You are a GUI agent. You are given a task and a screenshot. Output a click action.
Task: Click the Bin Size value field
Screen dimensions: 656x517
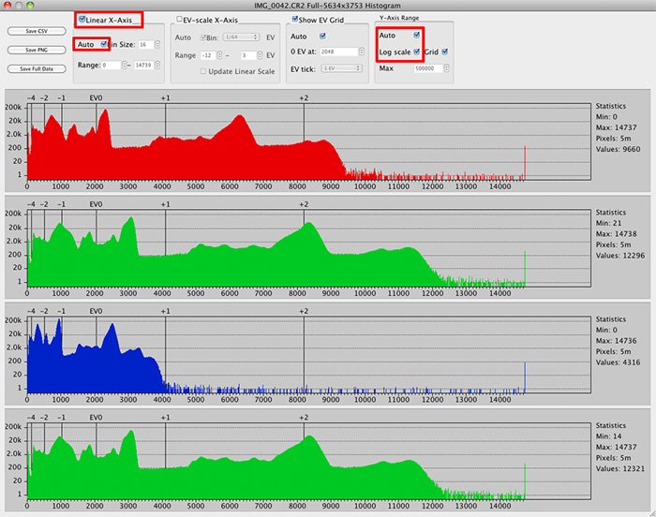tap(145, 44)
